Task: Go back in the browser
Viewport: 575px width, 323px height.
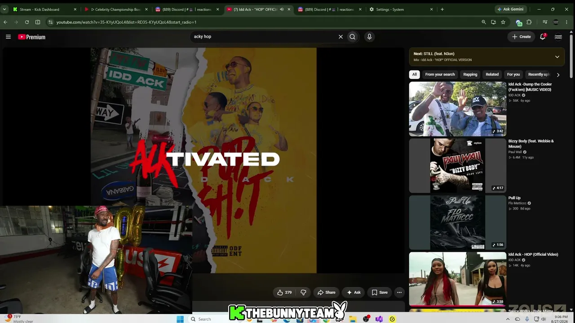Action: pyautogui.click(x=5, y=22)
